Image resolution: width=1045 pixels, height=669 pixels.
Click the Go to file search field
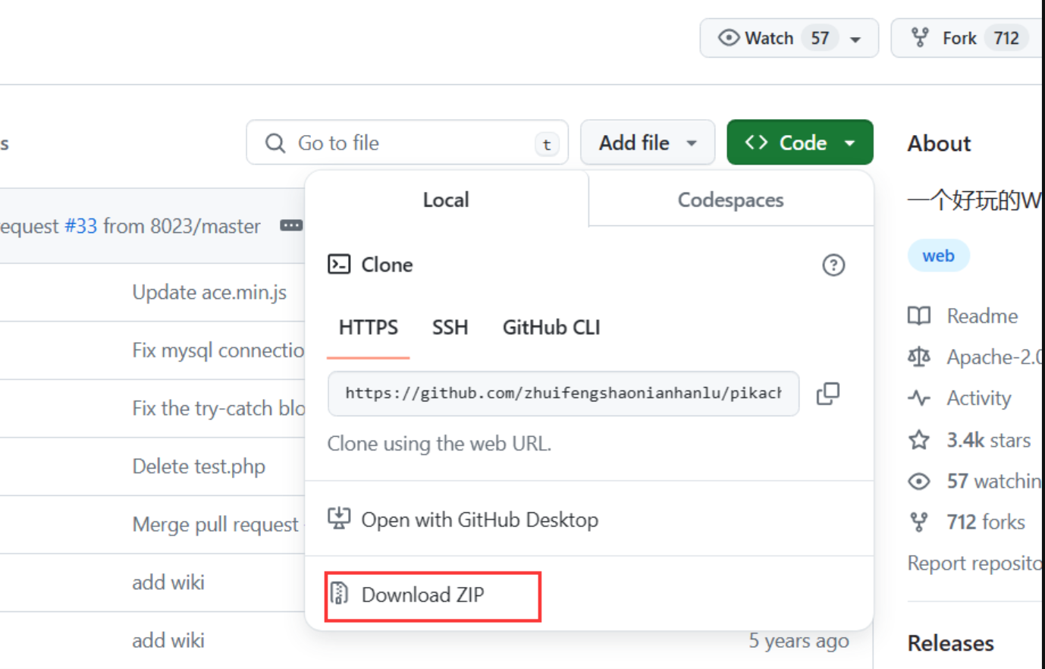coord(407,142)
